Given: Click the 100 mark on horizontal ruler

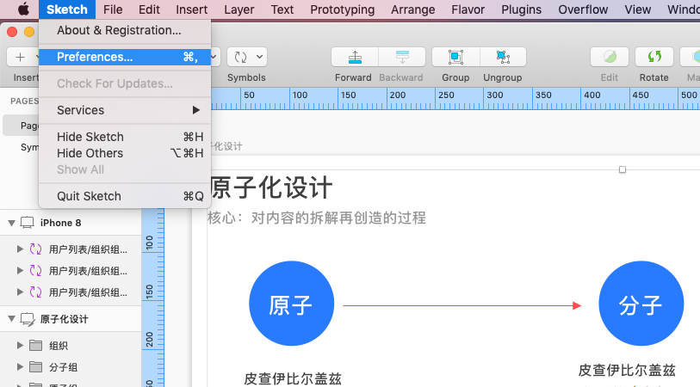Looking at the screenshot, I should (x=300, y=95).
